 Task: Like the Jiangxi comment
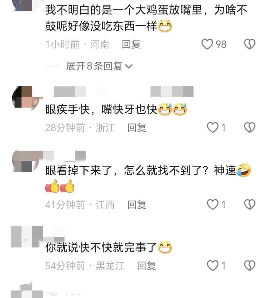coord(212,204)
